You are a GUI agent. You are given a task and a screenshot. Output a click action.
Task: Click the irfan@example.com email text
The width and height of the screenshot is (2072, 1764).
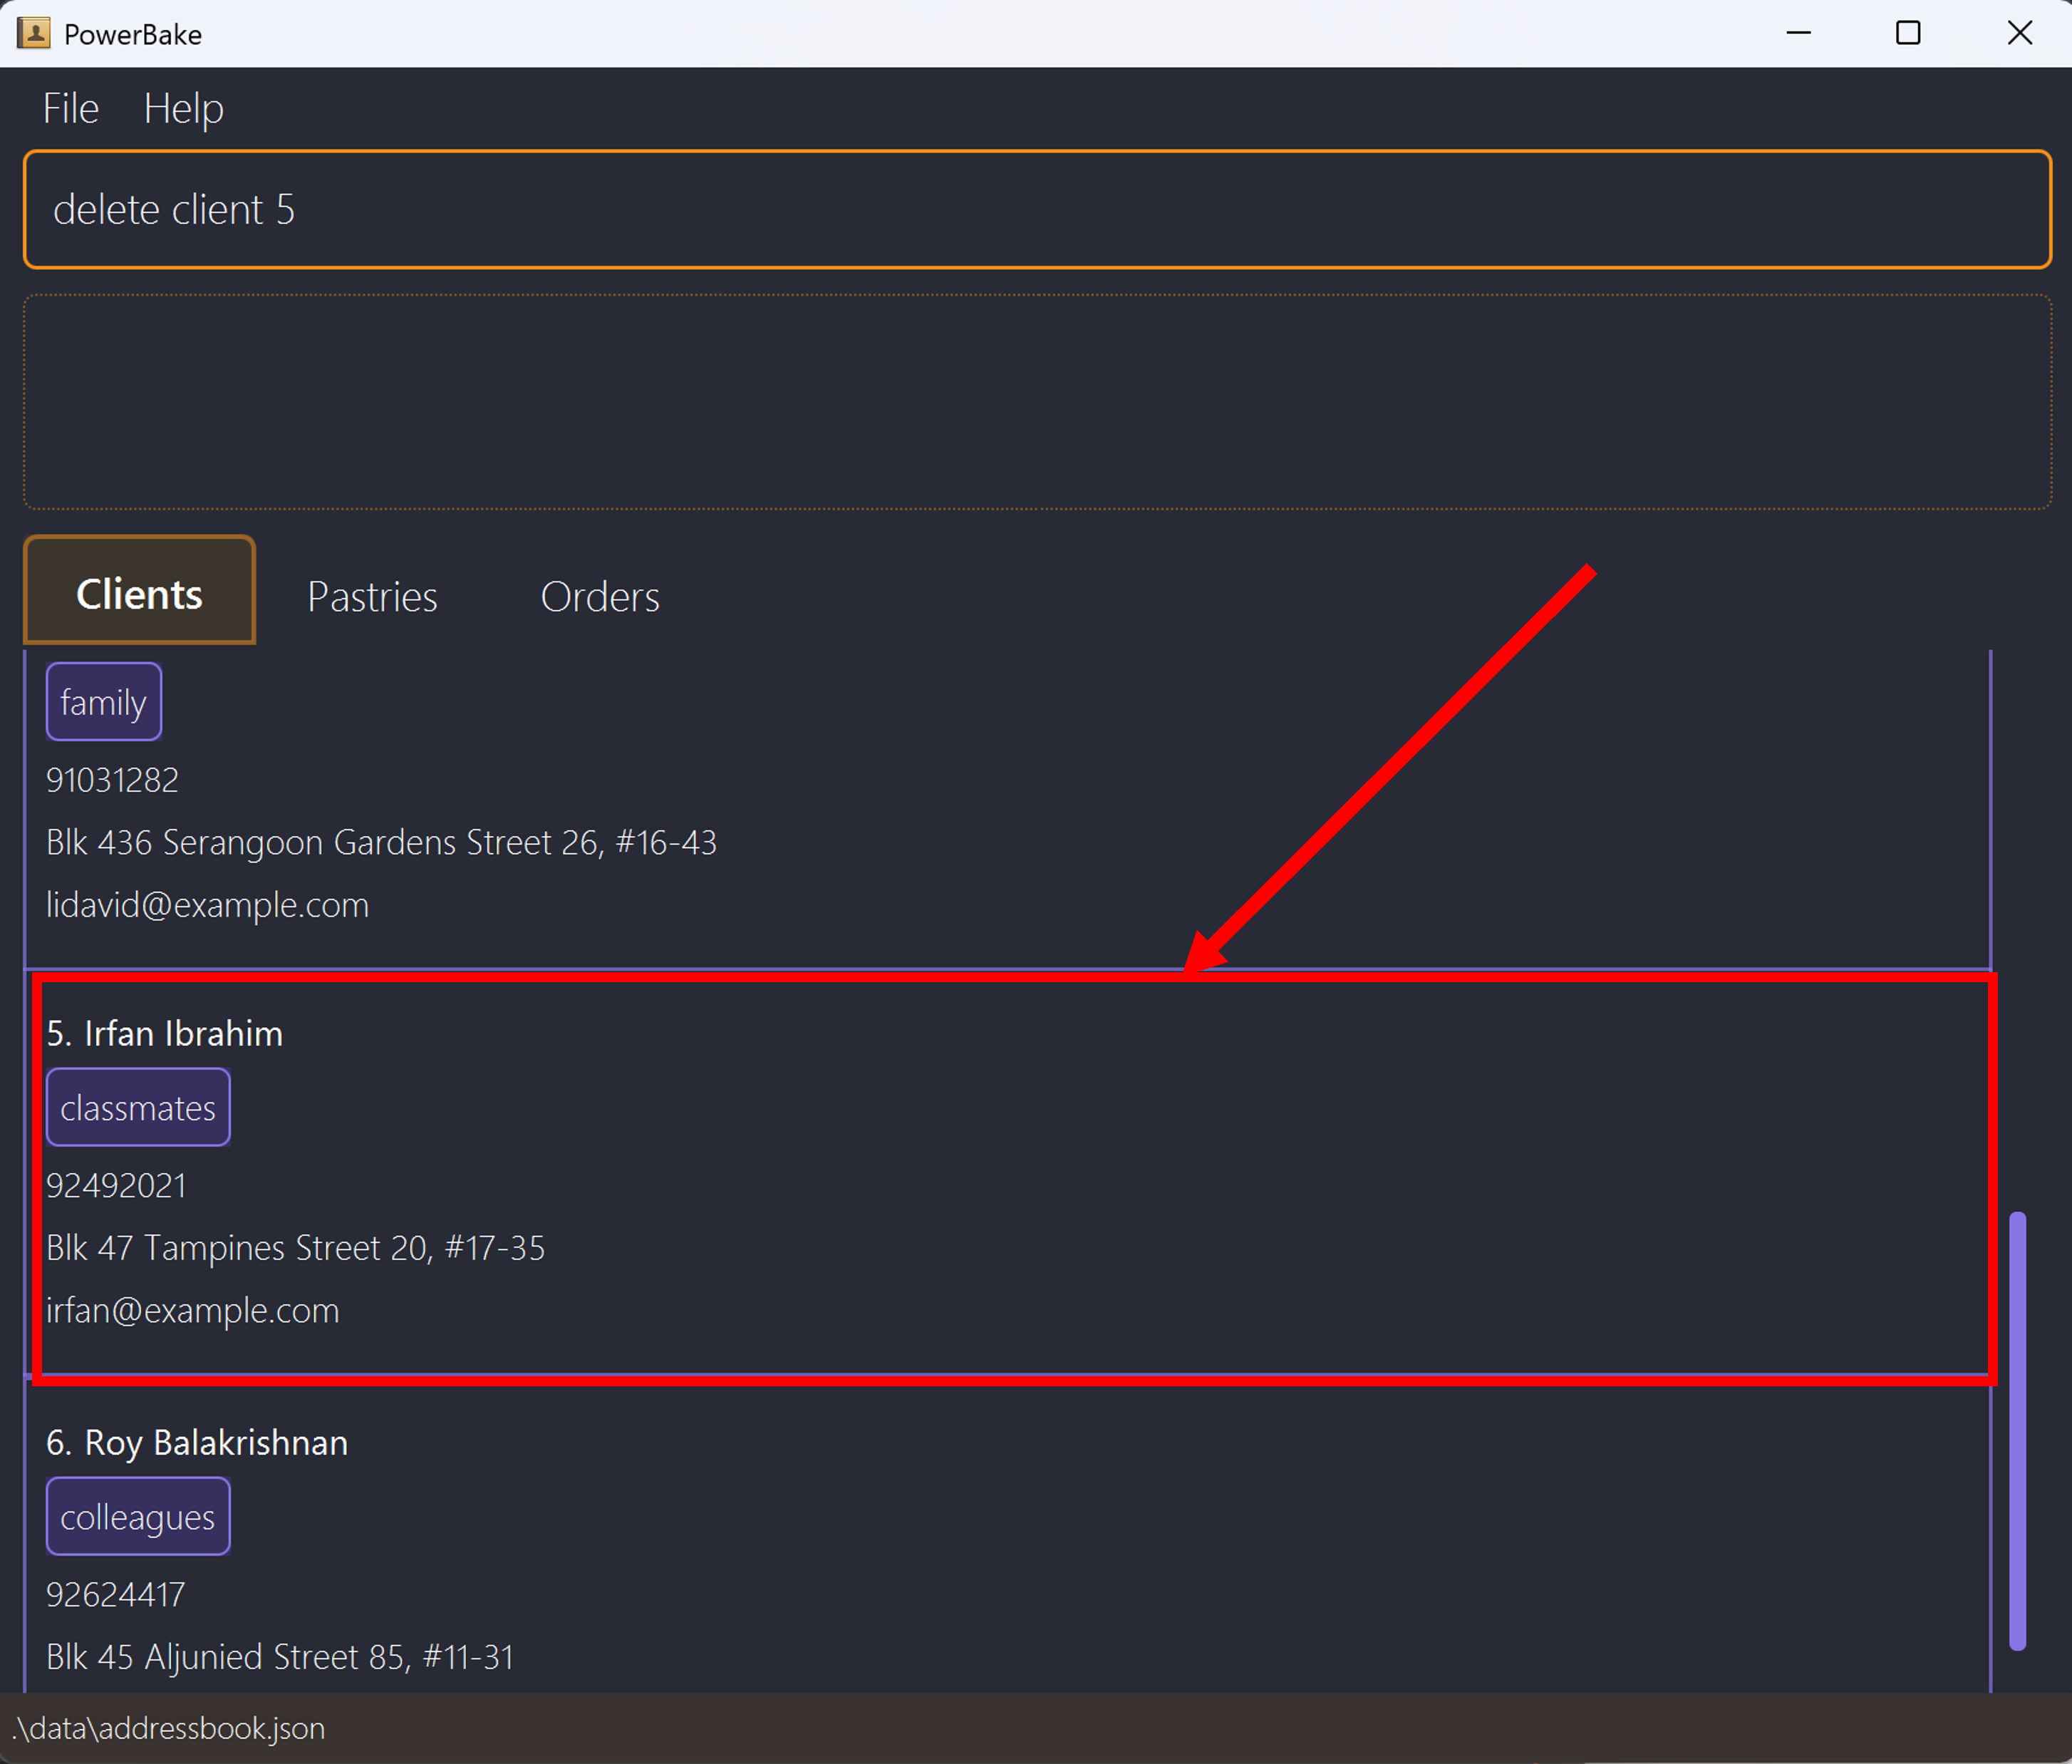click(193, 1310)
